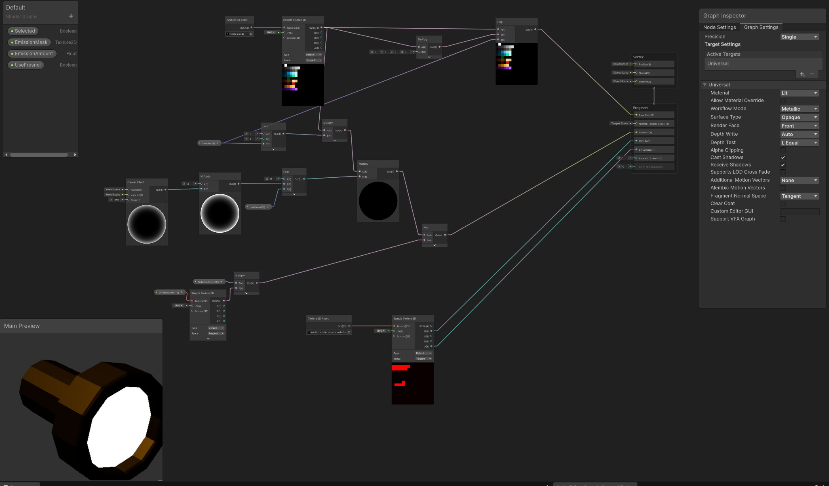
Task: Select the EmissionAmount property pill
Action: 32,53
